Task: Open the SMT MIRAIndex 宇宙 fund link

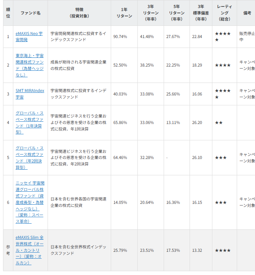Action: point(30,94)
